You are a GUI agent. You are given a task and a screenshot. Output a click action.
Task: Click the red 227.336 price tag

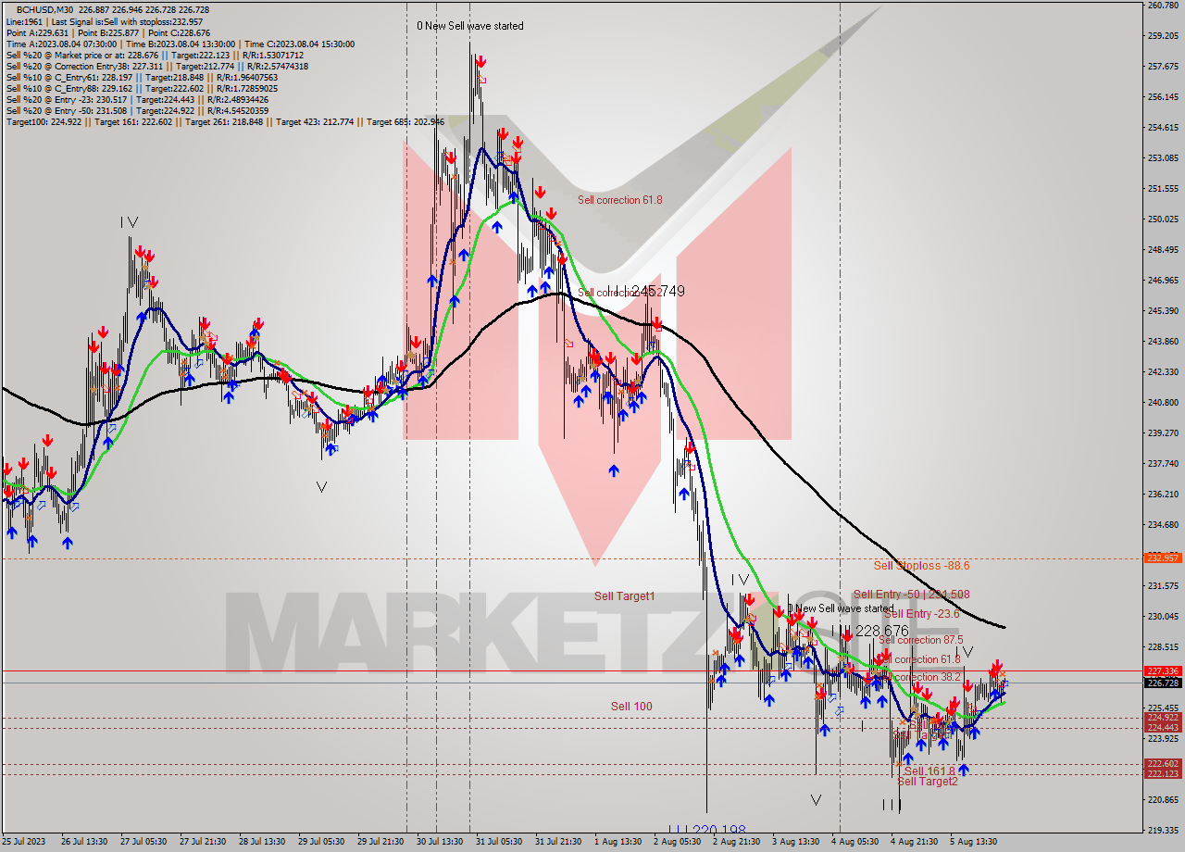1163,670
